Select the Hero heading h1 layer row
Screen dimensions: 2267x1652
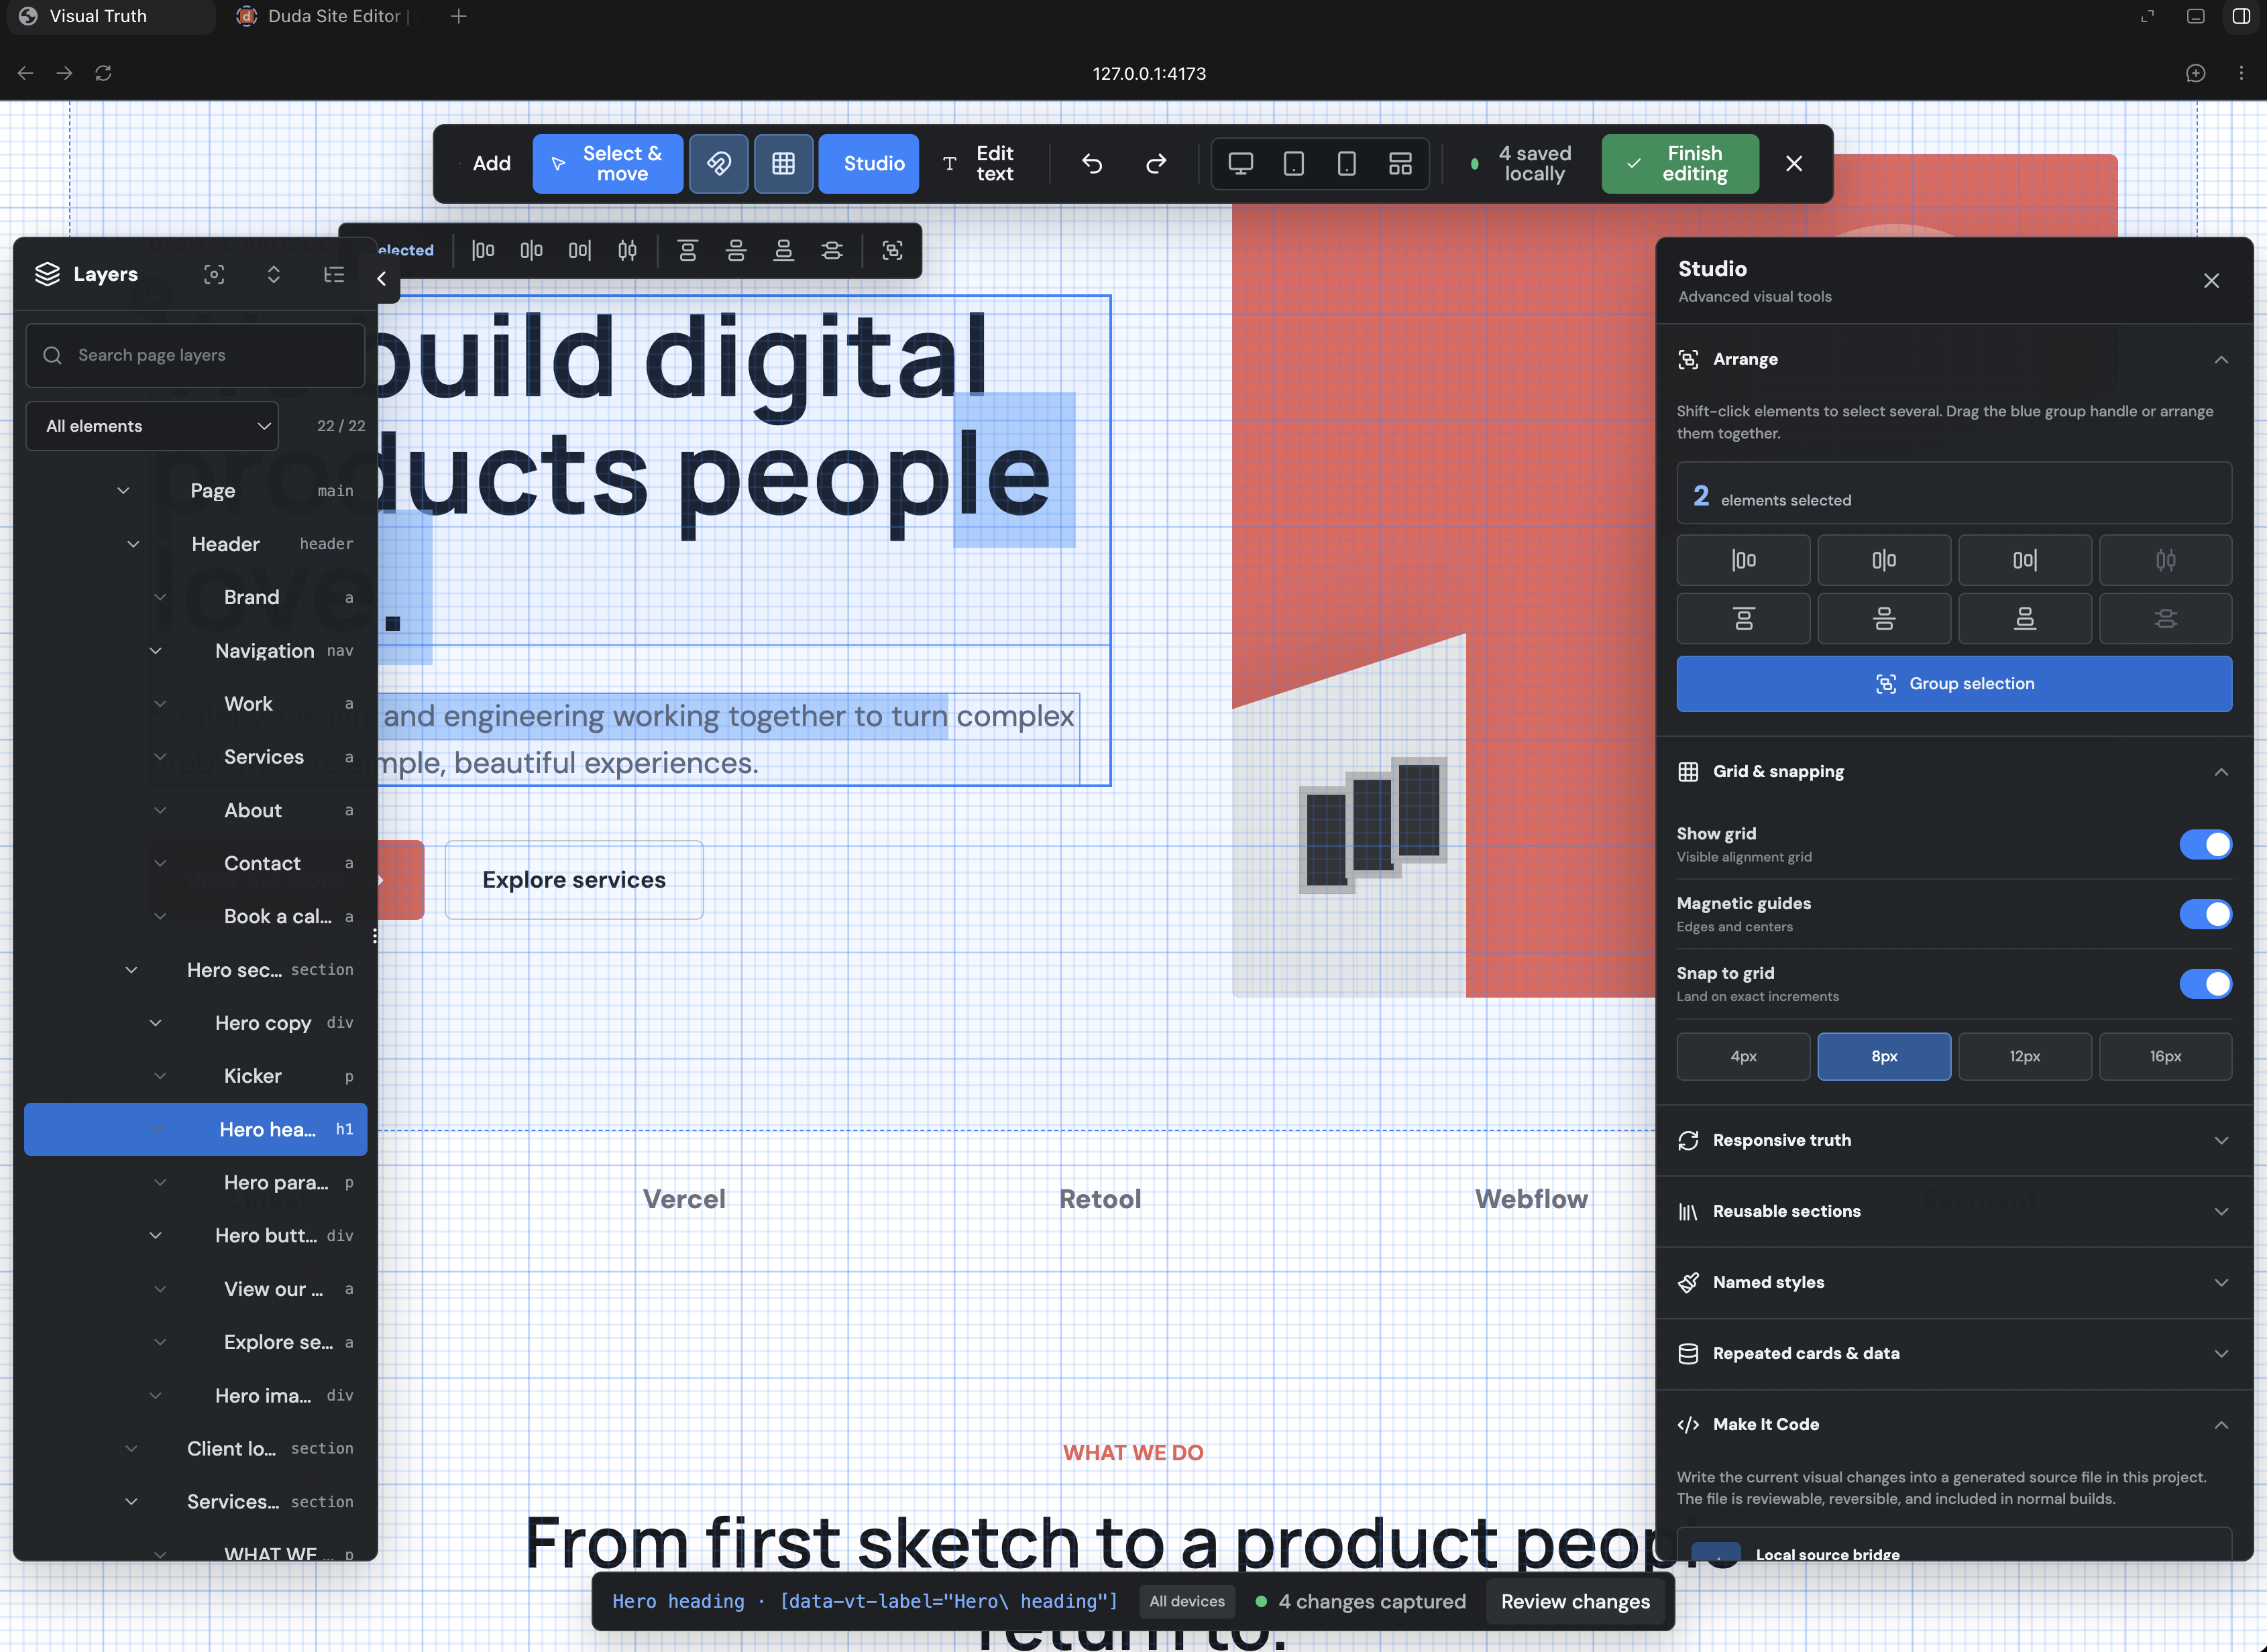[195, 1129]
